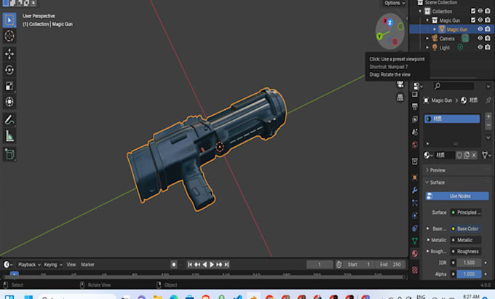Add a new material slot
Viewport: 495px width, 299px height.
pos(488,116)
